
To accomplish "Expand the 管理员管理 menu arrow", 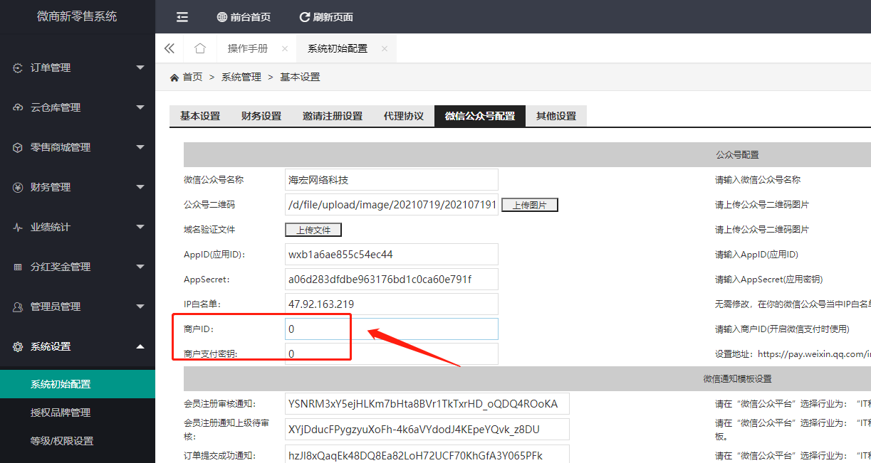I will pyautogui.click(x=140, y=307).
